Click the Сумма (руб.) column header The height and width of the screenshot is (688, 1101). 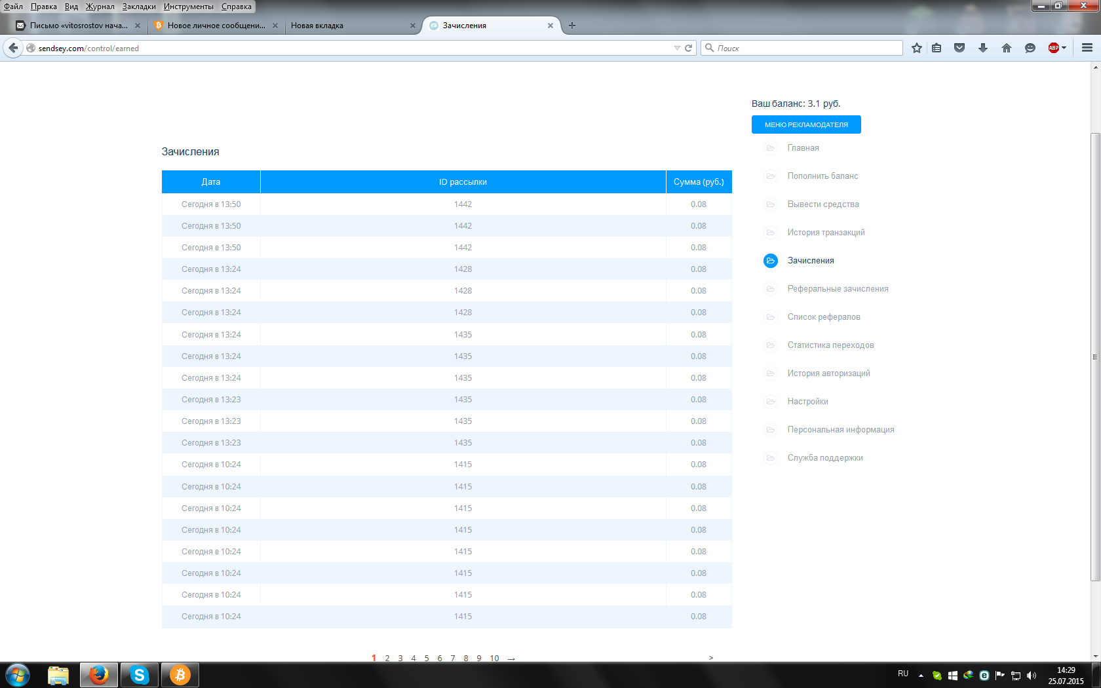click(699, 182)
